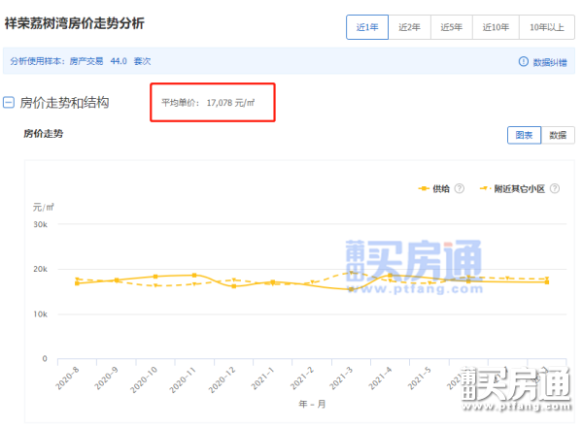The image size is (583, 427).
Task: Switch to 数据 table view
Action: 558,135
